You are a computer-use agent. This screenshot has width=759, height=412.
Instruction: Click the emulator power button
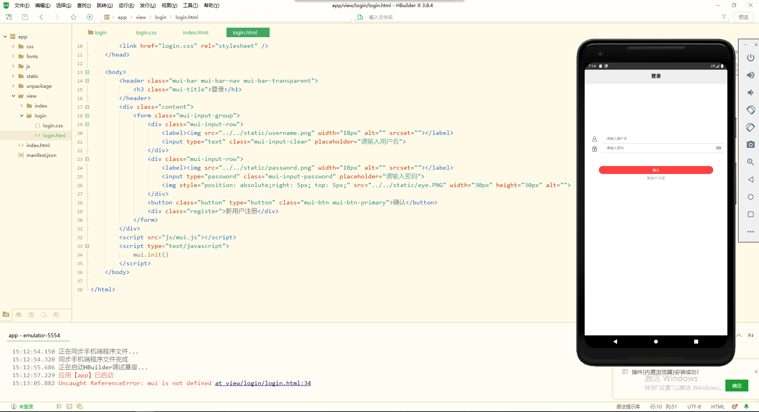750,58
